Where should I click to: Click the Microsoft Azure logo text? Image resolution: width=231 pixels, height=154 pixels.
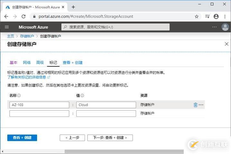(33, 27)
